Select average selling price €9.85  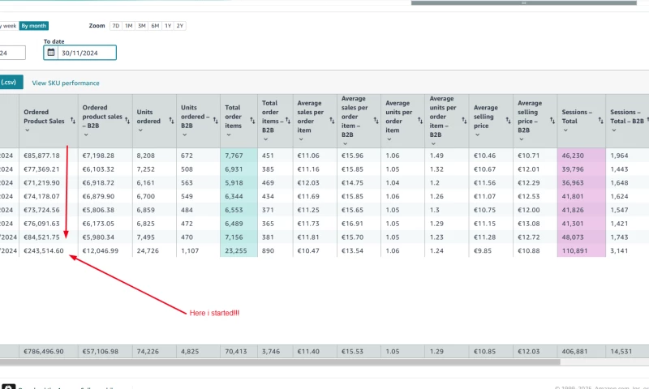pyautogui.click(x=484, y=251)
